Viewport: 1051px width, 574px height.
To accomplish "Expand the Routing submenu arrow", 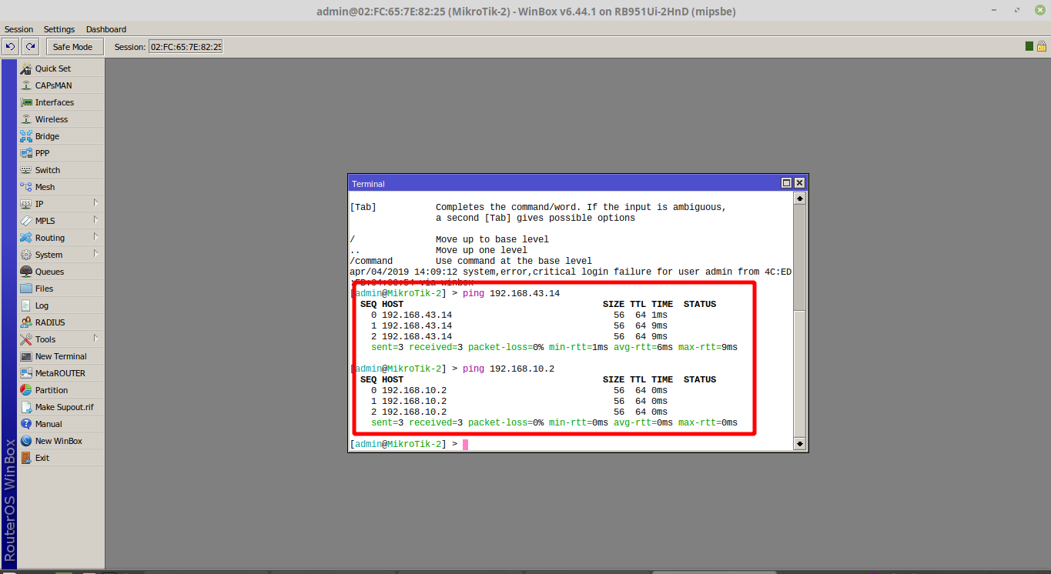I will [95, 237].
